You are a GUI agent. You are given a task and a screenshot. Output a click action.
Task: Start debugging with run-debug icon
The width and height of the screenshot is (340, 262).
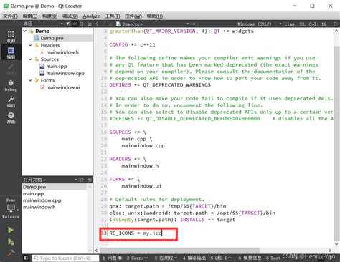[11, 242]
